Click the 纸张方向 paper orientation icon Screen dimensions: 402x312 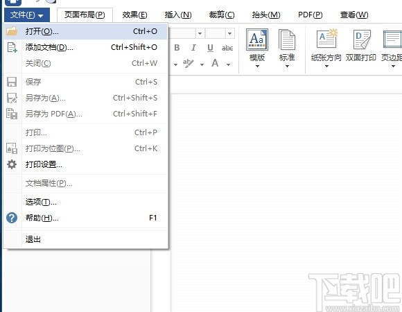click(326, 39)
